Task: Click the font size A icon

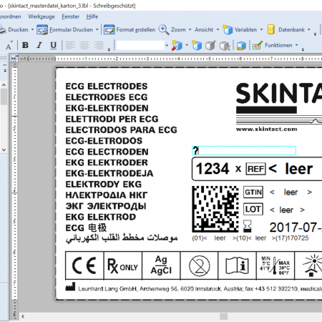Action: (9, 45)
